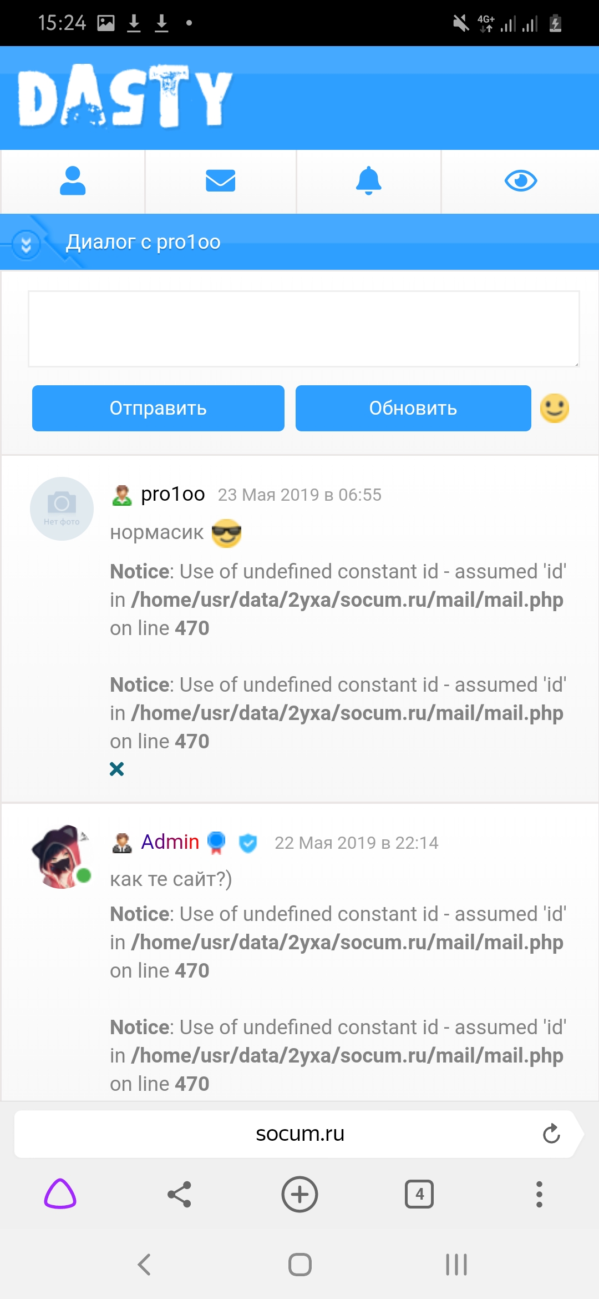Tap the browser share icon
Viewport: 599px width, 1299px height.
(179, 1194)
